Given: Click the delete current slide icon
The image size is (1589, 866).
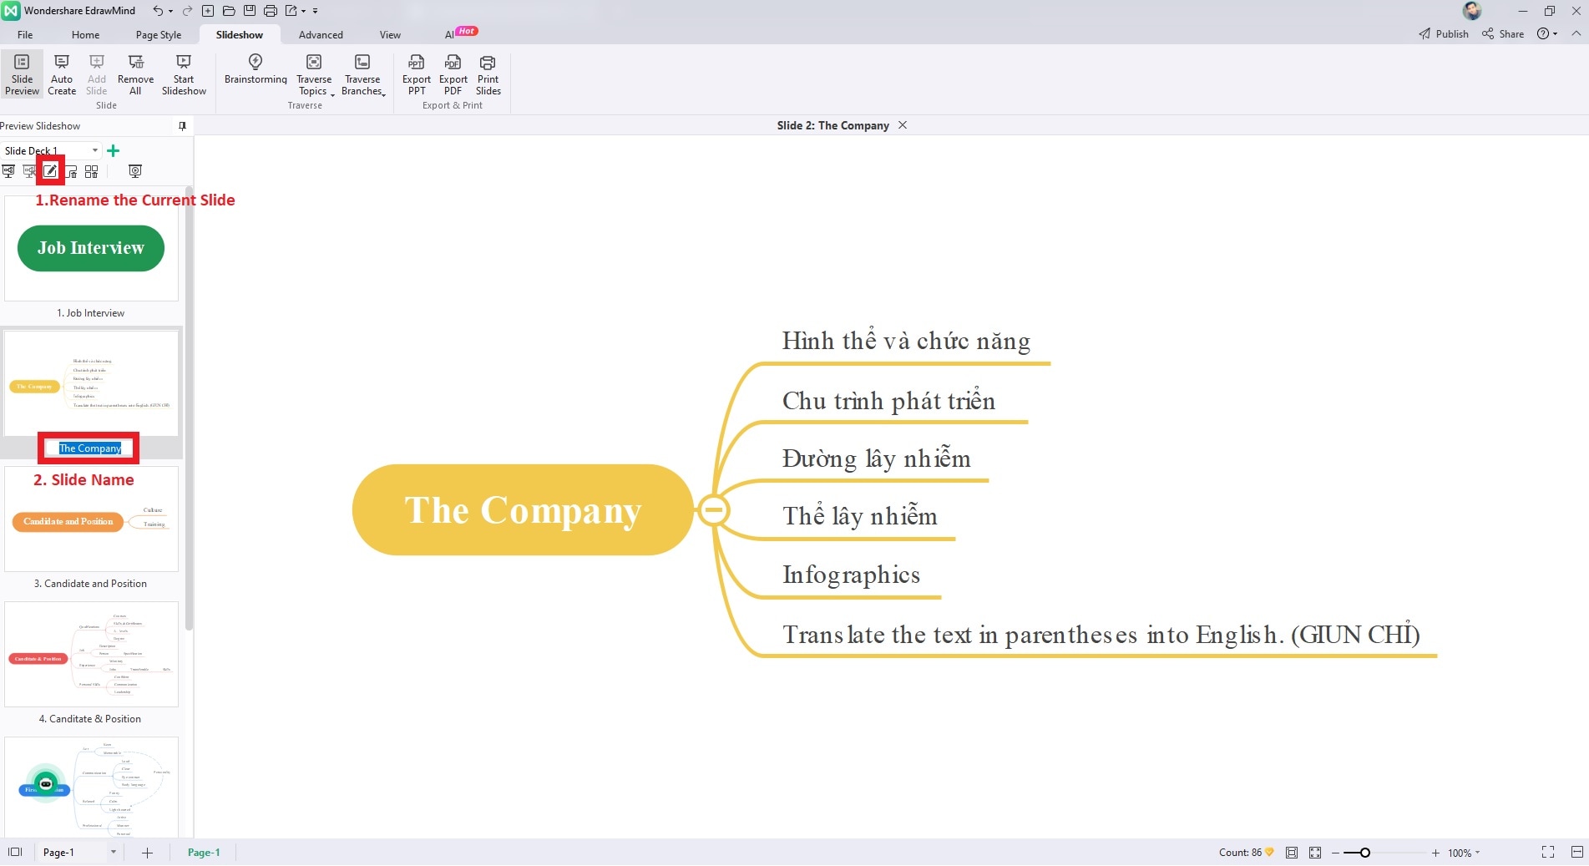Looking at the screenshot, I should (71, 171).
